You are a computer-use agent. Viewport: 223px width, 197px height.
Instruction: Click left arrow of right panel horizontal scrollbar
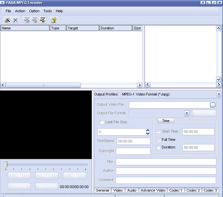[x=148, y=85]
